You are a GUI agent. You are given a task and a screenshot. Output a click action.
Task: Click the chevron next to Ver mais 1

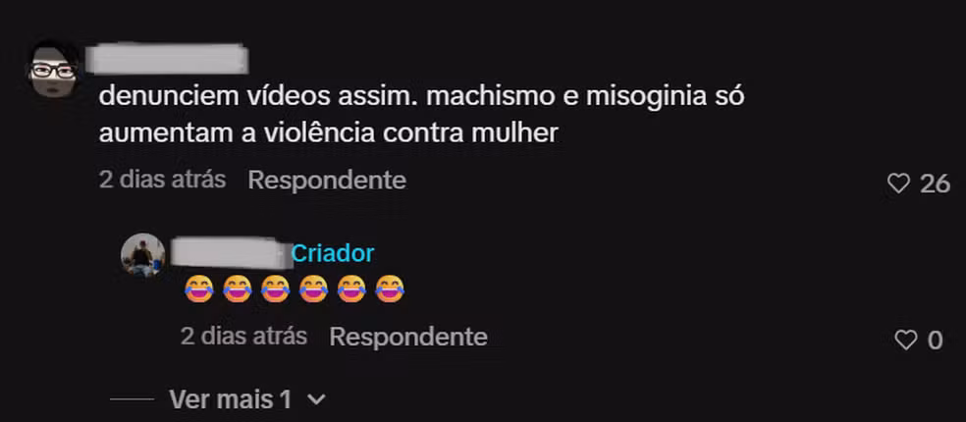coord(316,399)
